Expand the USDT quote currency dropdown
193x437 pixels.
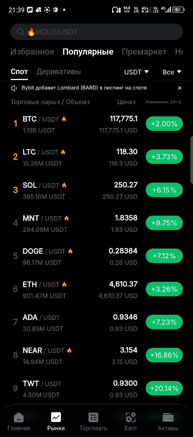point(136,72)
